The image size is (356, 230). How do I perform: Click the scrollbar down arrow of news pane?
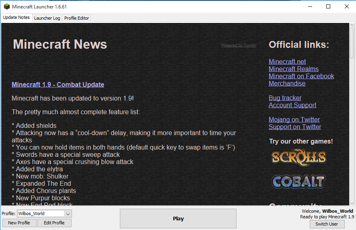coord(352,203)
